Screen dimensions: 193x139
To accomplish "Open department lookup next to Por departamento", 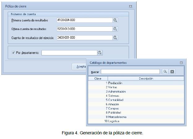I will point(100,53).
